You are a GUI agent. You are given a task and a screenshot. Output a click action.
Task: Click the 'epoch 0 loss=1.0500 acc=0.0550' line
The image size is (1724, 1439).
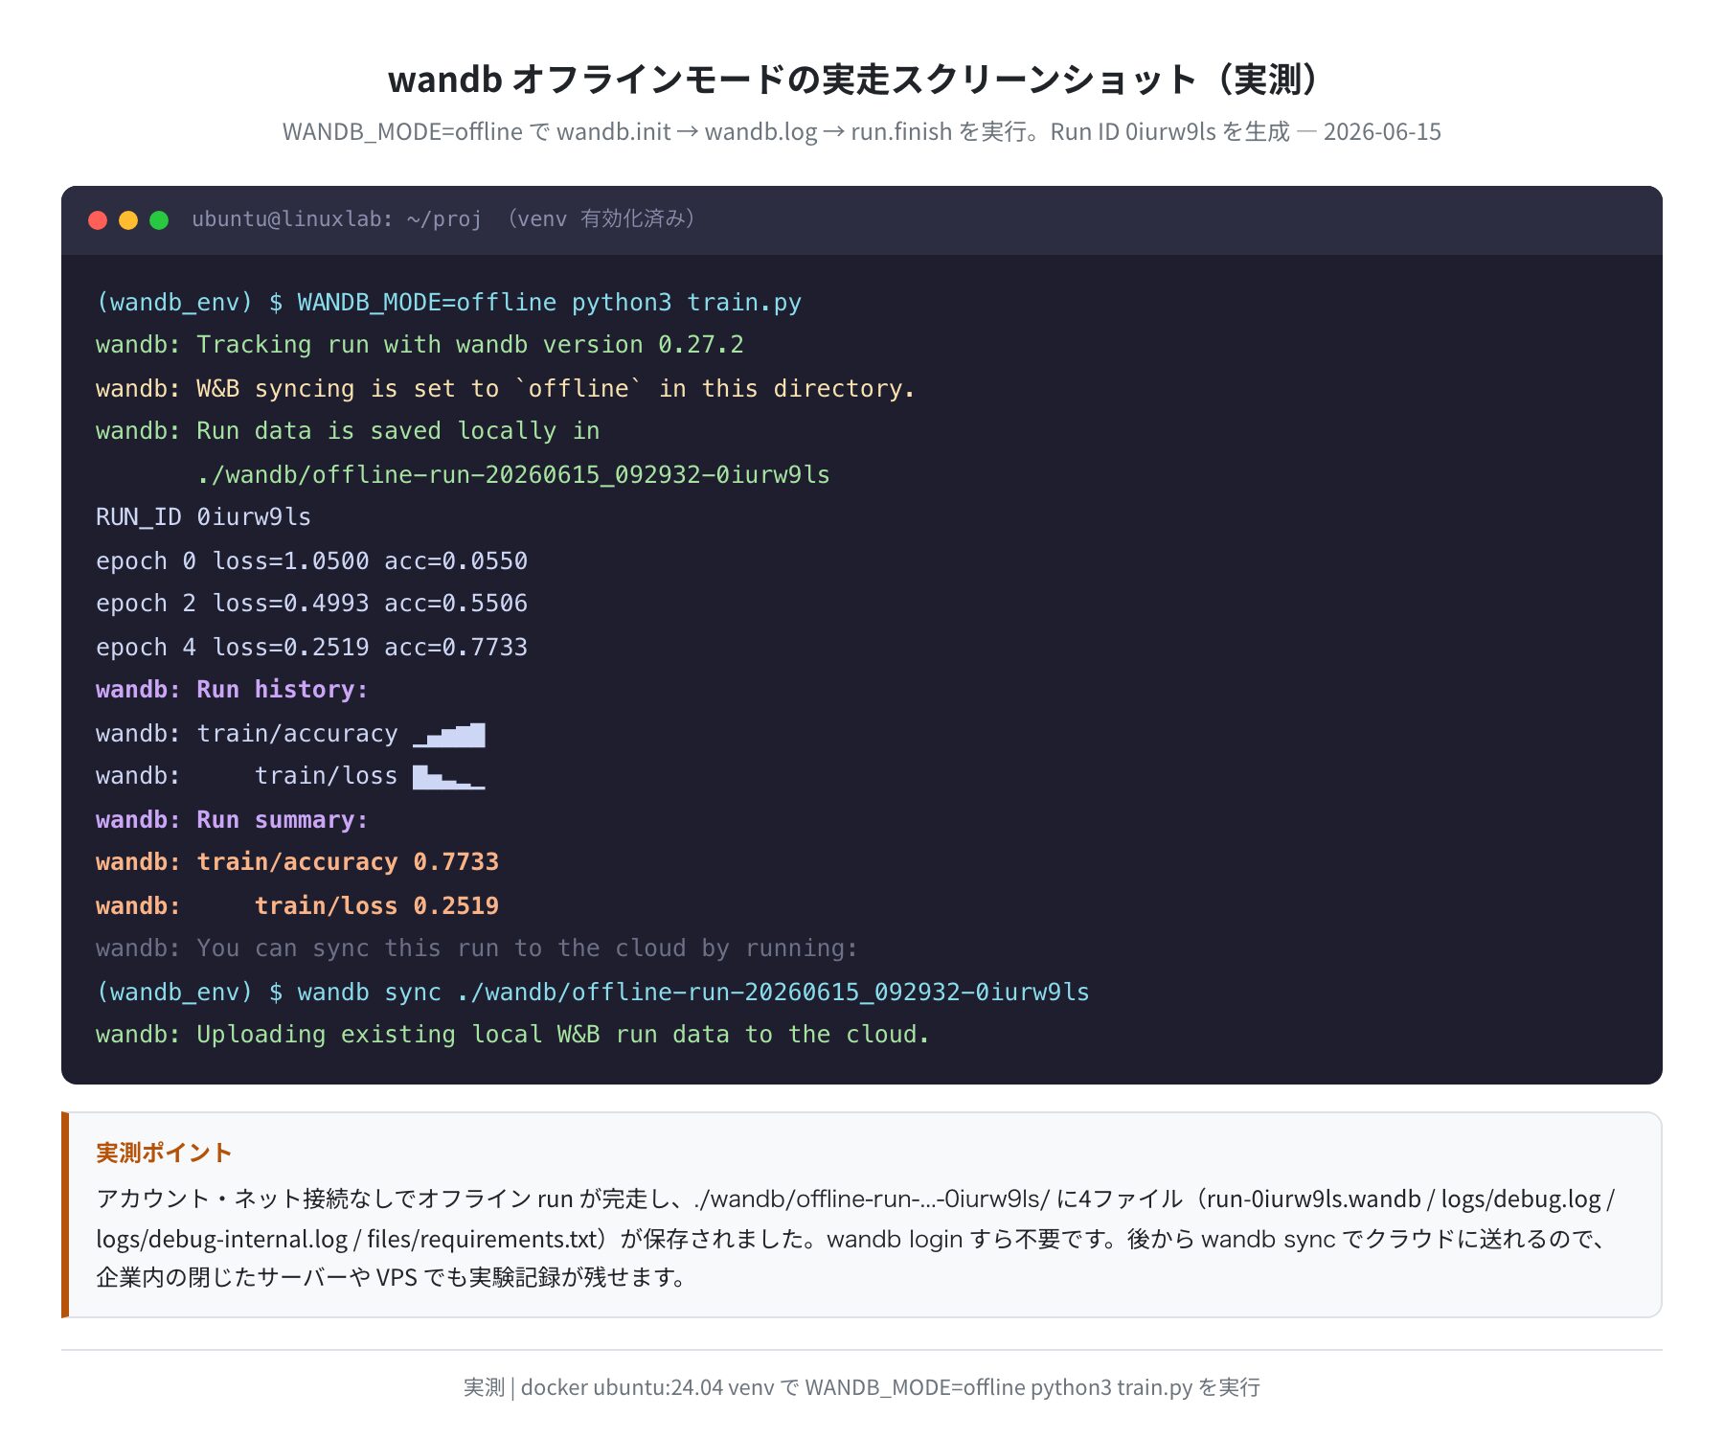(x=311, y=561)
